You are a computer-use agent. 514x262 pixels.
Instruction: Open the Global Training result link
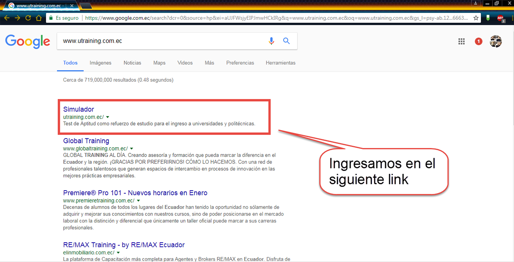point(86,141)
